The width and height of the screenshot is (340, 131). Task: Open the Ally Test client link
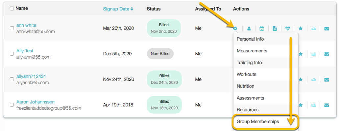click(x=25, y=51)
